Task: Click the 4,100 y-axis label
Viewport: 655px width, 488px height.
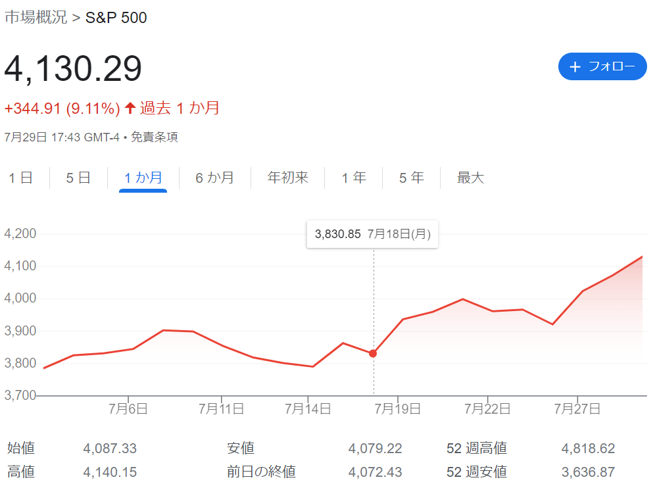Action: pyautogui.click(x=20, y=266)
